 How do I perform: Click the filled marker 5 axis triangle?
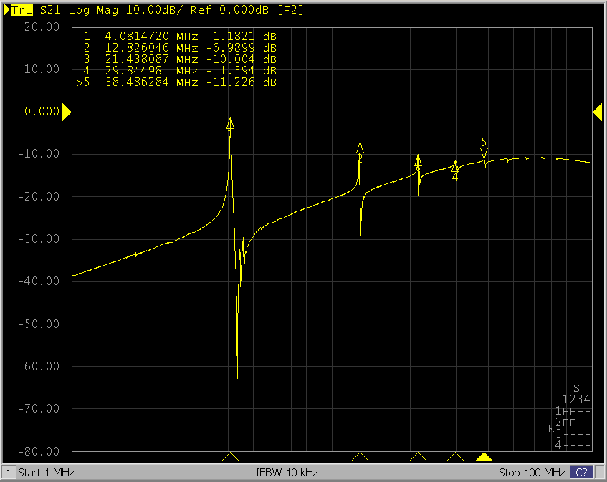(484, 457)
